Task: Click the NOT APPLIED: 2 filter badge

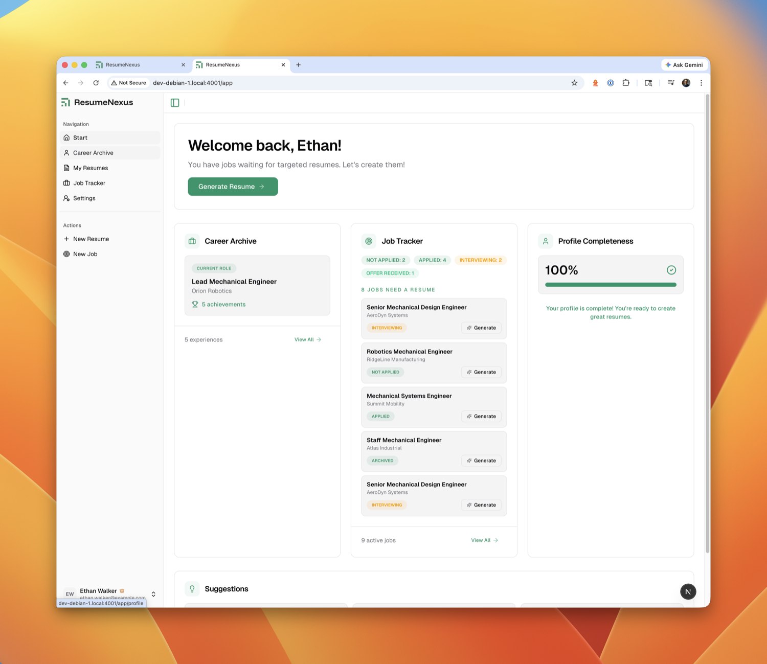Action: click(x=386, y=260)
